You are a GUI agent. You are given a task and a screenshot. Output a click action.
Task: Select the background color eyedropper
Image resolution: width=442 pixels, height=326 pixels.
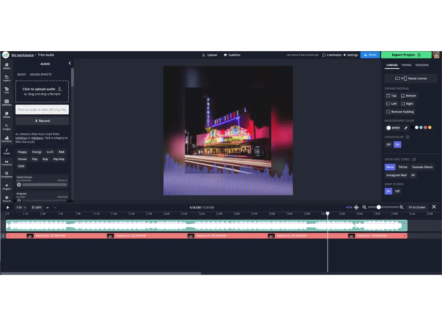(406, 127)
